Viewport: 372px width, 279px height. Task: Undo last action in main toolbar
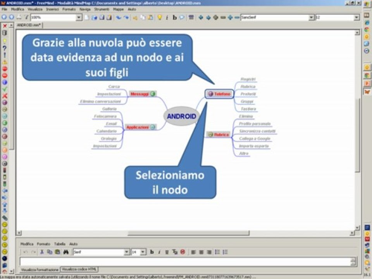119,17
